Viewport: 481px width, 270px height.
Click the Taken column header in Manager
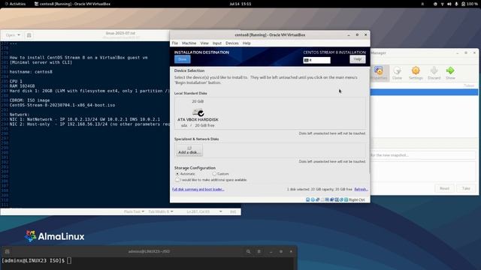[469, 85]
